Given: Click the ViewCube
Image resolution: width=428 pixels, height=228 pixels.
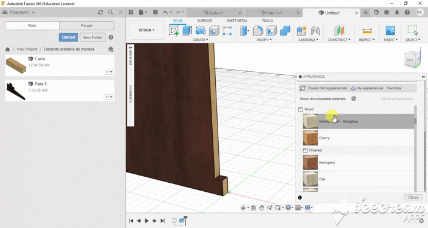Looking at the screenshot, I should pyautogui.click(x=412, y=59).
